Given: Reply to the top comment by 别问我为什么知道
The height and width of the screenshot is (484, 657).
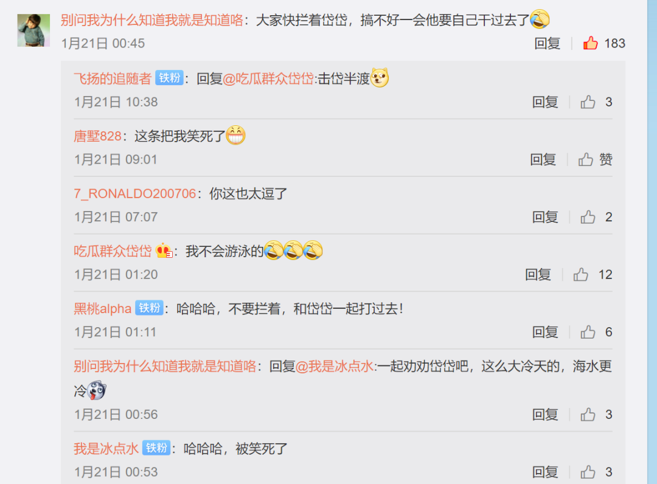Looking at the screenshot, I should 547,43.
